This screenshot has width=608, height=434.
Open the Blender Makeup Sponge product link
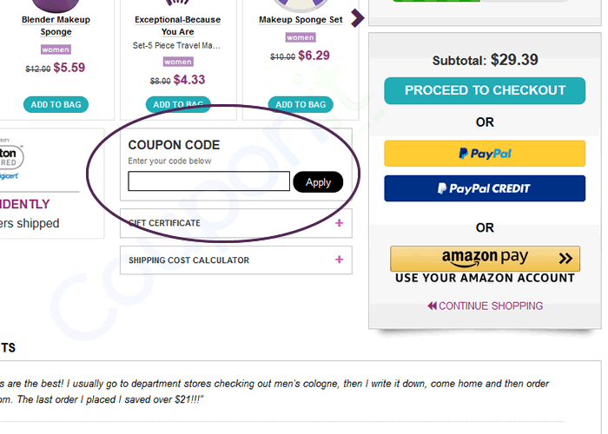[56, 25]
